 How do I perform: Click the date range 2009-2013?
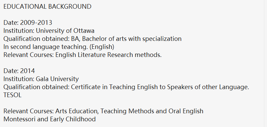(36, 23)
